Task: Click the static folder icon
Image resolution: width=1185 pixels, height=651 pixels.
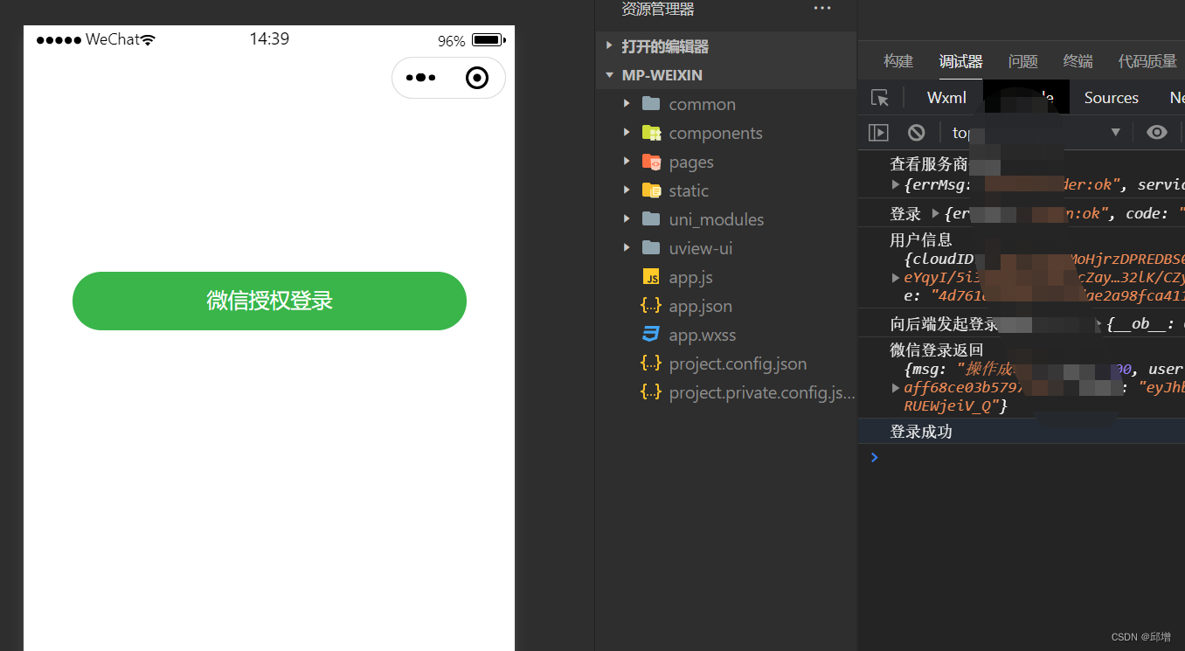Action: [x=651, y=190]
